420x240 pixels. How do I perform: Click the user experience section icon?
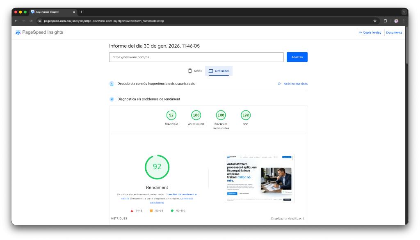112,84
